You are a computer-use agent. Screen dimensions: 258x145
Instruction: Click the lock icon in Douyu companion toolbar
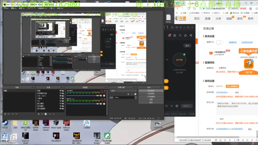pos(175,35)
